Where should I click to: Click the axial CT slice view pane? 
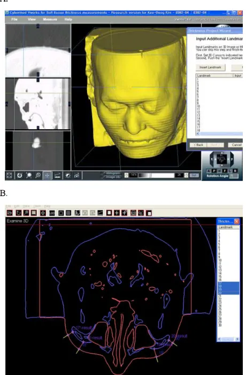[x=38, y=50]
